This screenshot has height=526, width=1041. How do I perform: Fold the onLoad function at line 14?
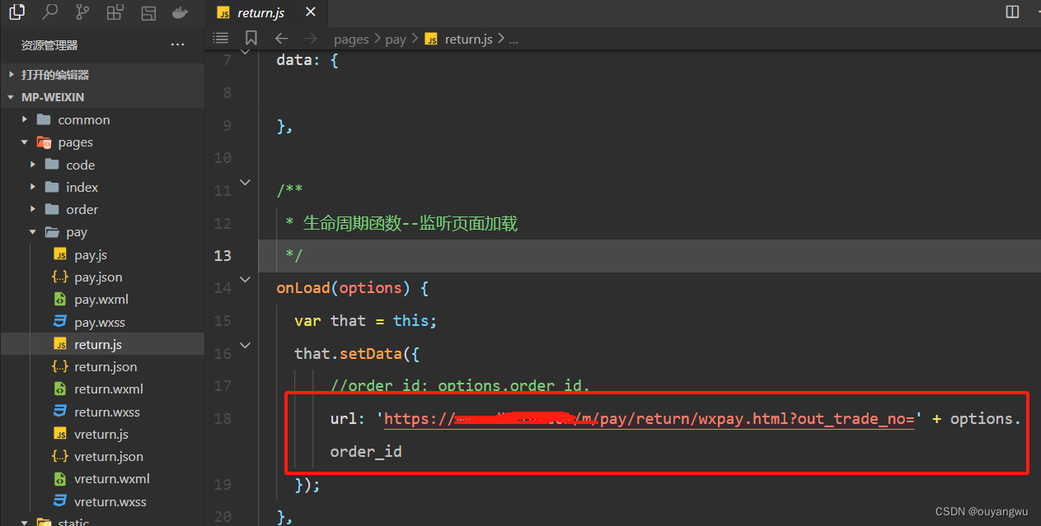(x=245, y=280)
